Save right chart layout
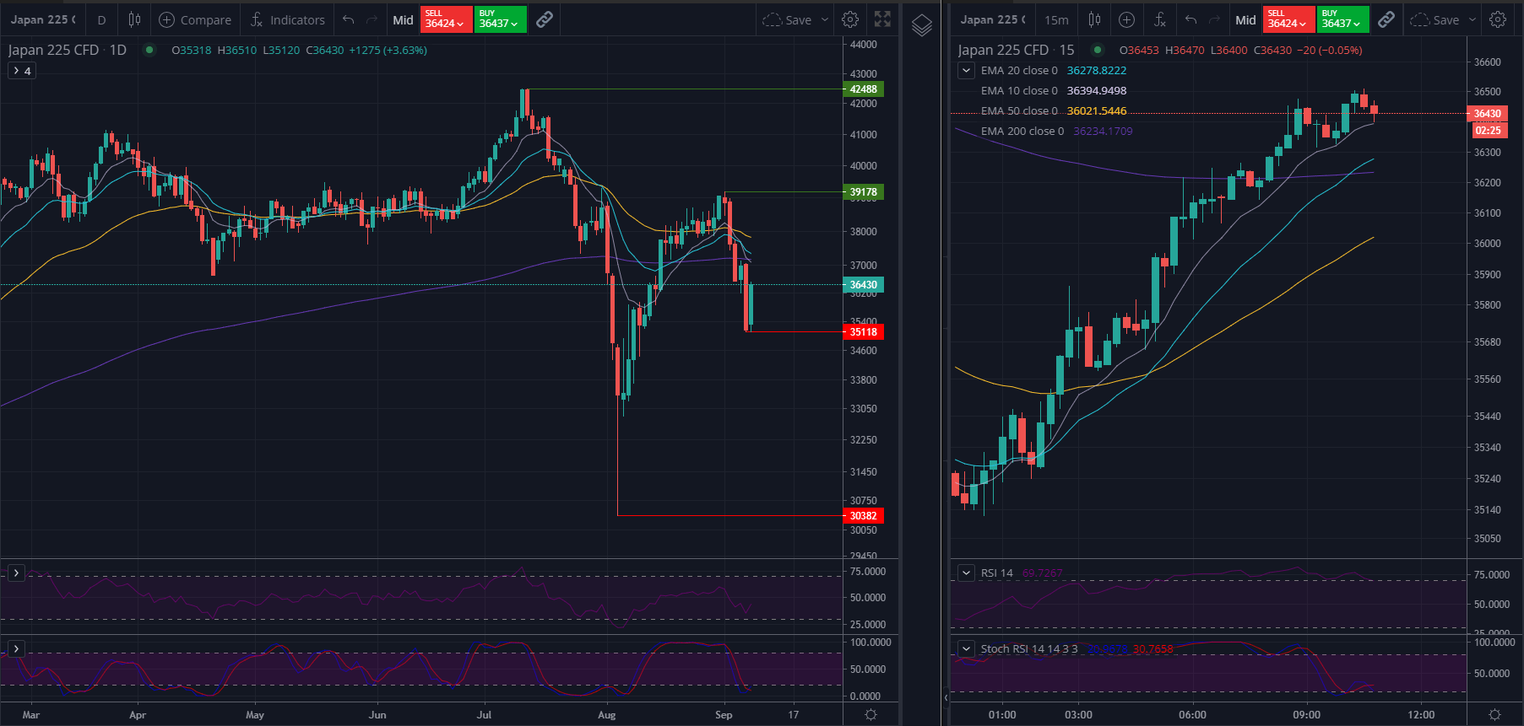The height and width of the screenshot is (726, 1524). 1435,19
